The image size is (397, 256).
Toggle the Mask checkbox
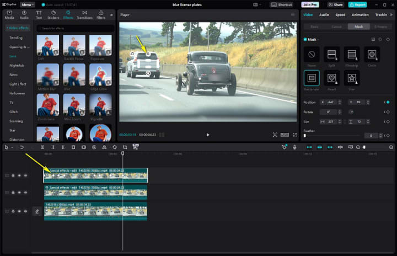305,39
